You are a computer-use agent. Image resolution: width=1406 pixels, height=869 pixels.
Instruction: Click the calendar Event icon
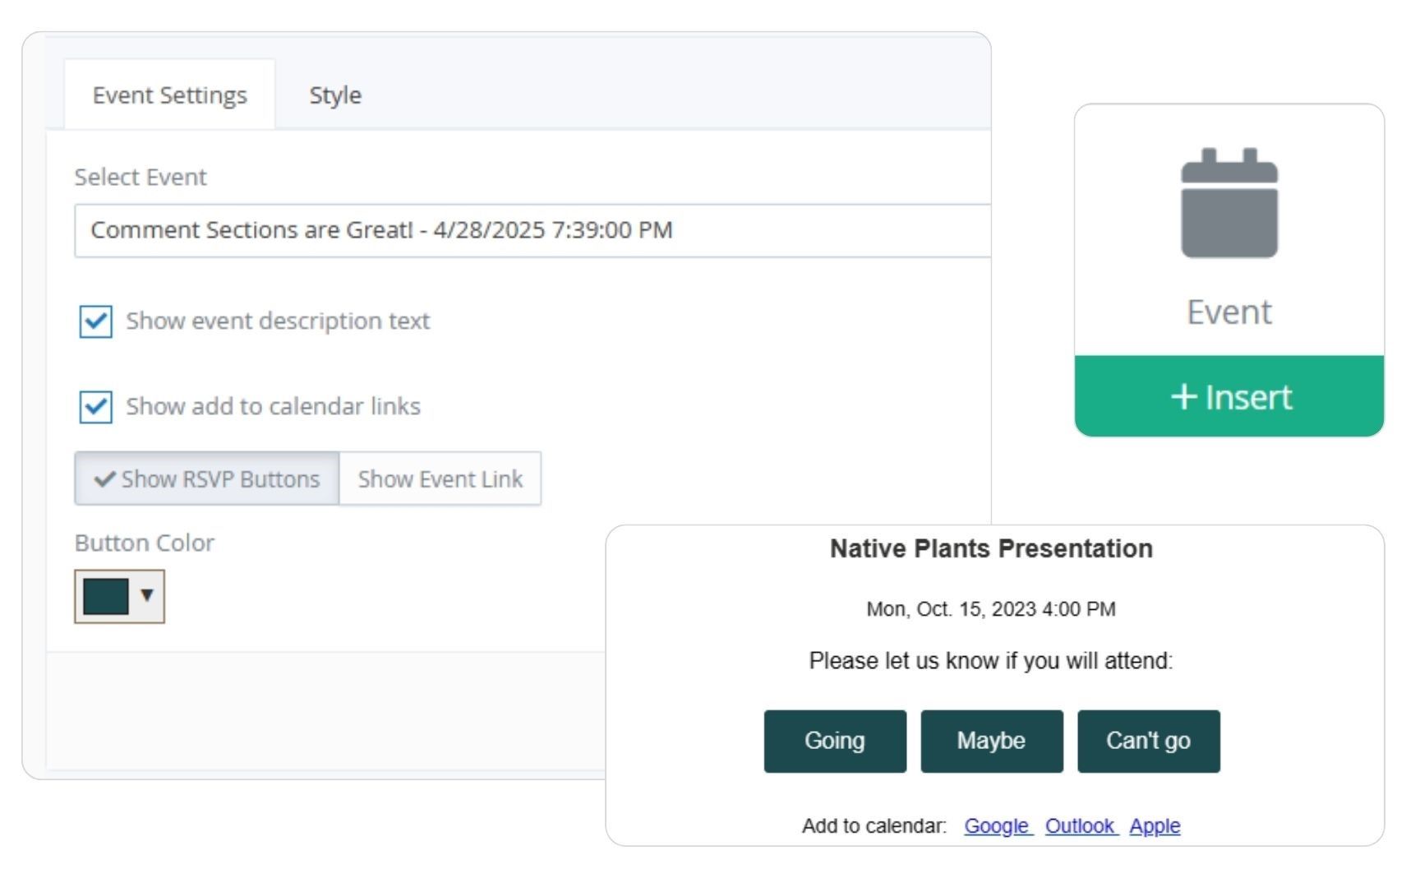point(1229,203)
